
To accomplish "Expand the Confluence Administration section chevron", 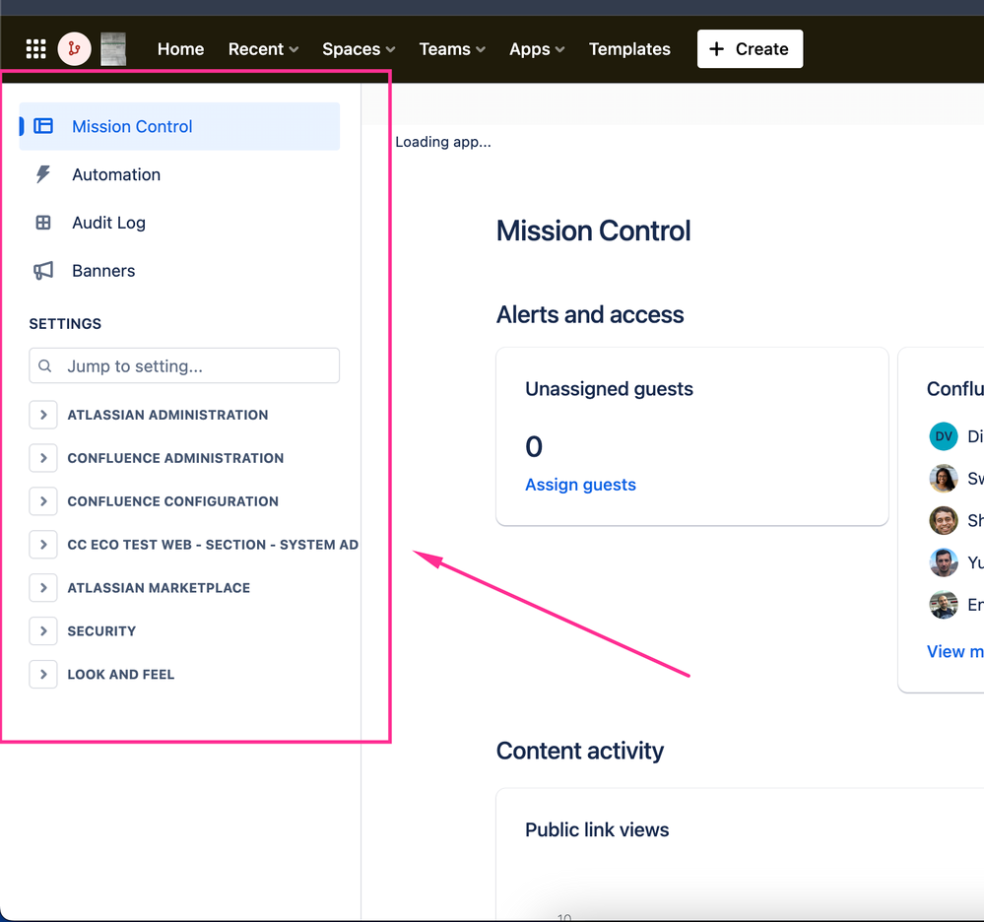I will (43, 458).
